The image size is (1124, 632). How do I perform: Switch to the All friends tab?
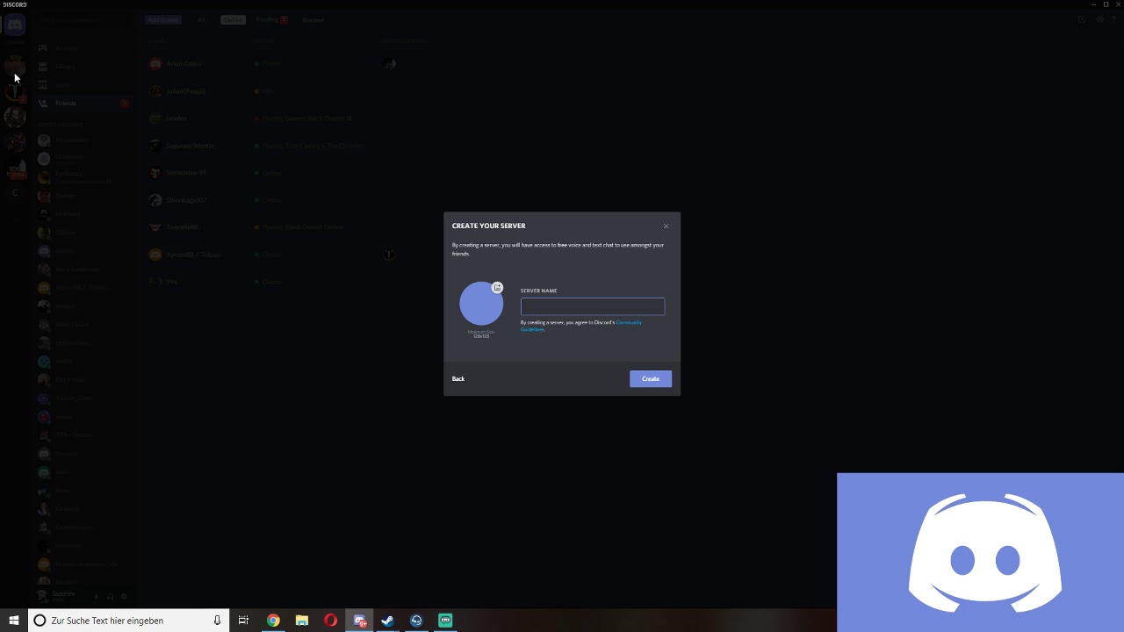point(201,19)
